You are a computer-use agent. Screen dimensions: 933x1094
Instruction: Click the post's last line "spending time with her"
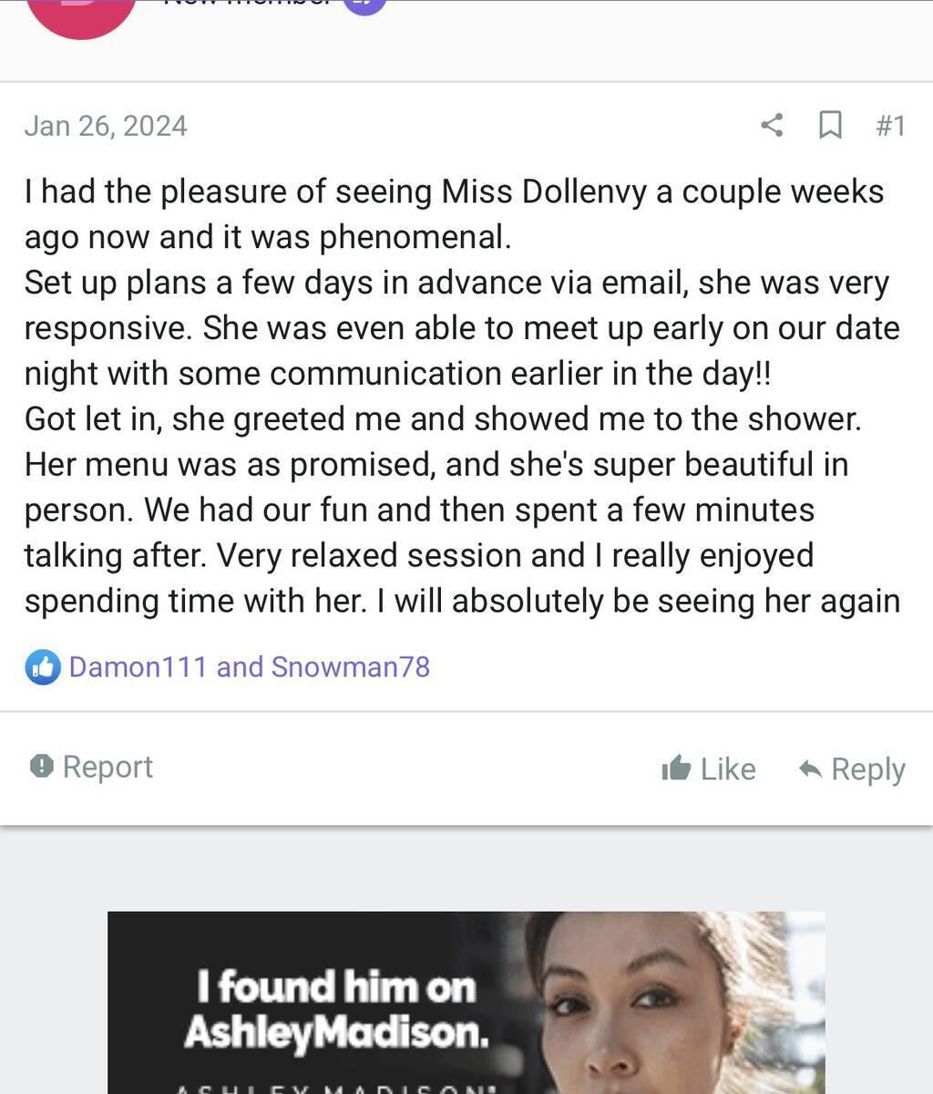point(461,602)
